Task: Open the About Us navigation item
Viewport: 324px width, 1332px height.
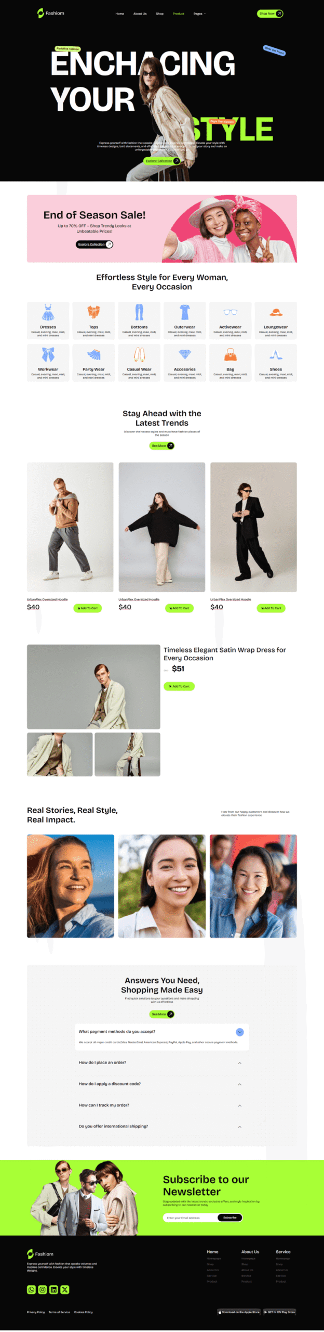Action: (140, 14)
